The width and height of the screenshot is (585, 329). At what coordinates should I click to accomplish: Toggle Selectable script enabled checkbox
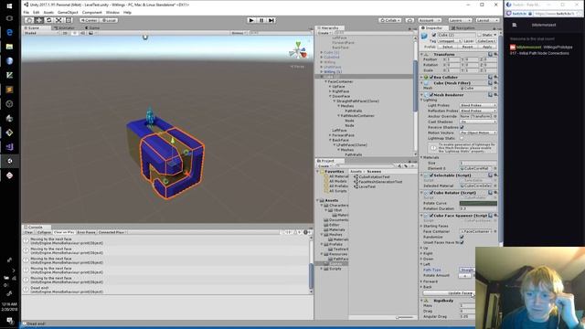pos(431,175)
